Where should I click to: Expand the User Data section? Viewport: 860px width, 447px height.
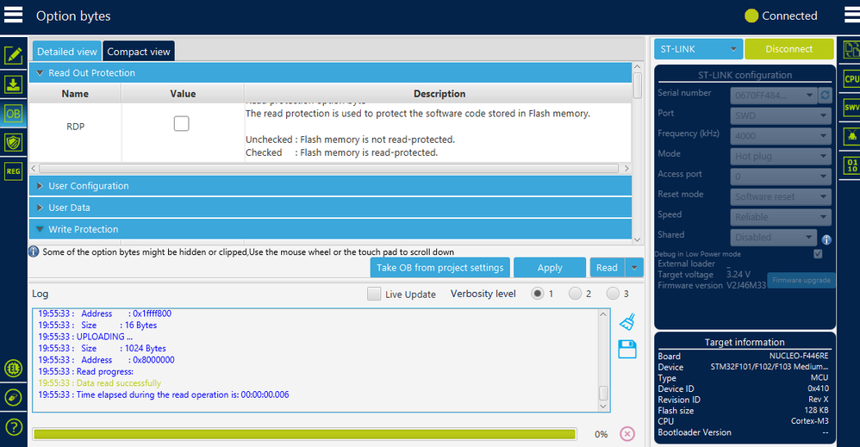[x=330, y=208]
